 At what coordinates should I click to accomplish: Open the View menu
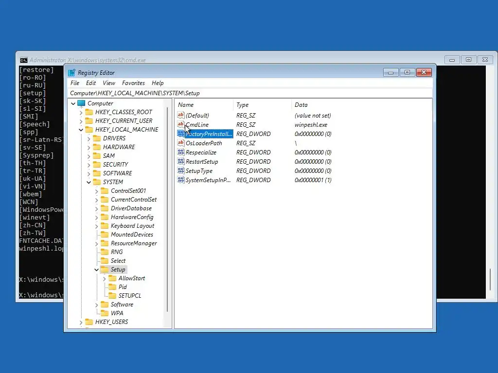pyautogui.click(x=109, y=83)
